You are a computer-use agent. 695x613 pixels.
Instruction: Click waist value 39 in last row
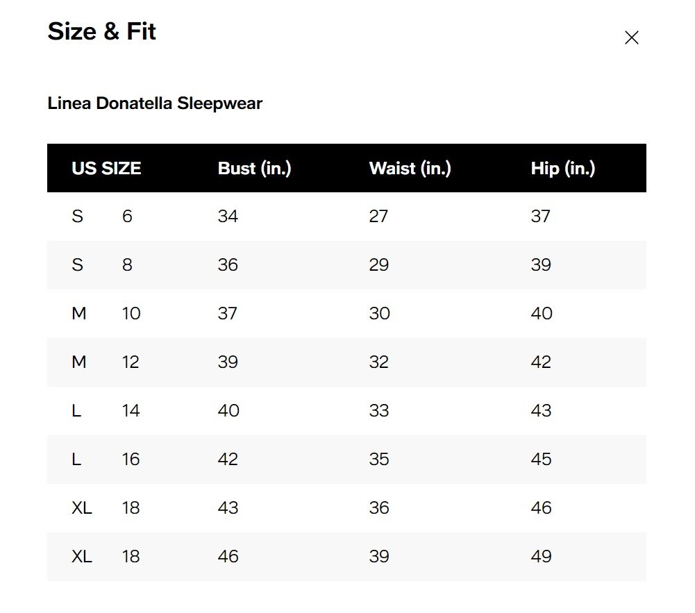pos(379,556)
